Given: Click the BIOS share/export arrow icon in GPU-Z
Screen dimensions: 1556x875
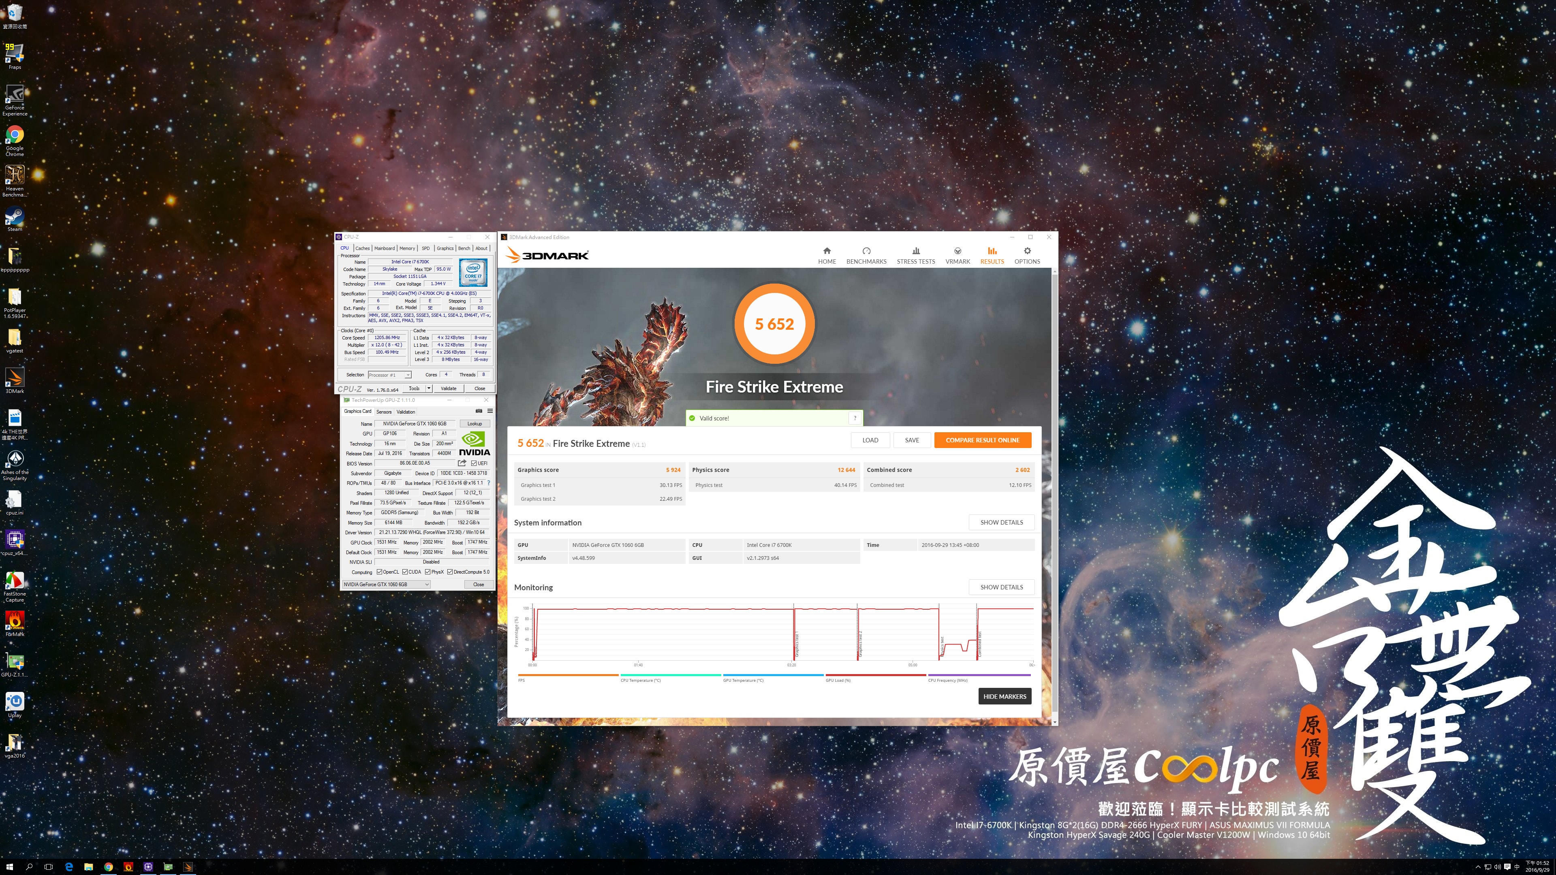Looking at the screenshot, I should tap(462, 463).
